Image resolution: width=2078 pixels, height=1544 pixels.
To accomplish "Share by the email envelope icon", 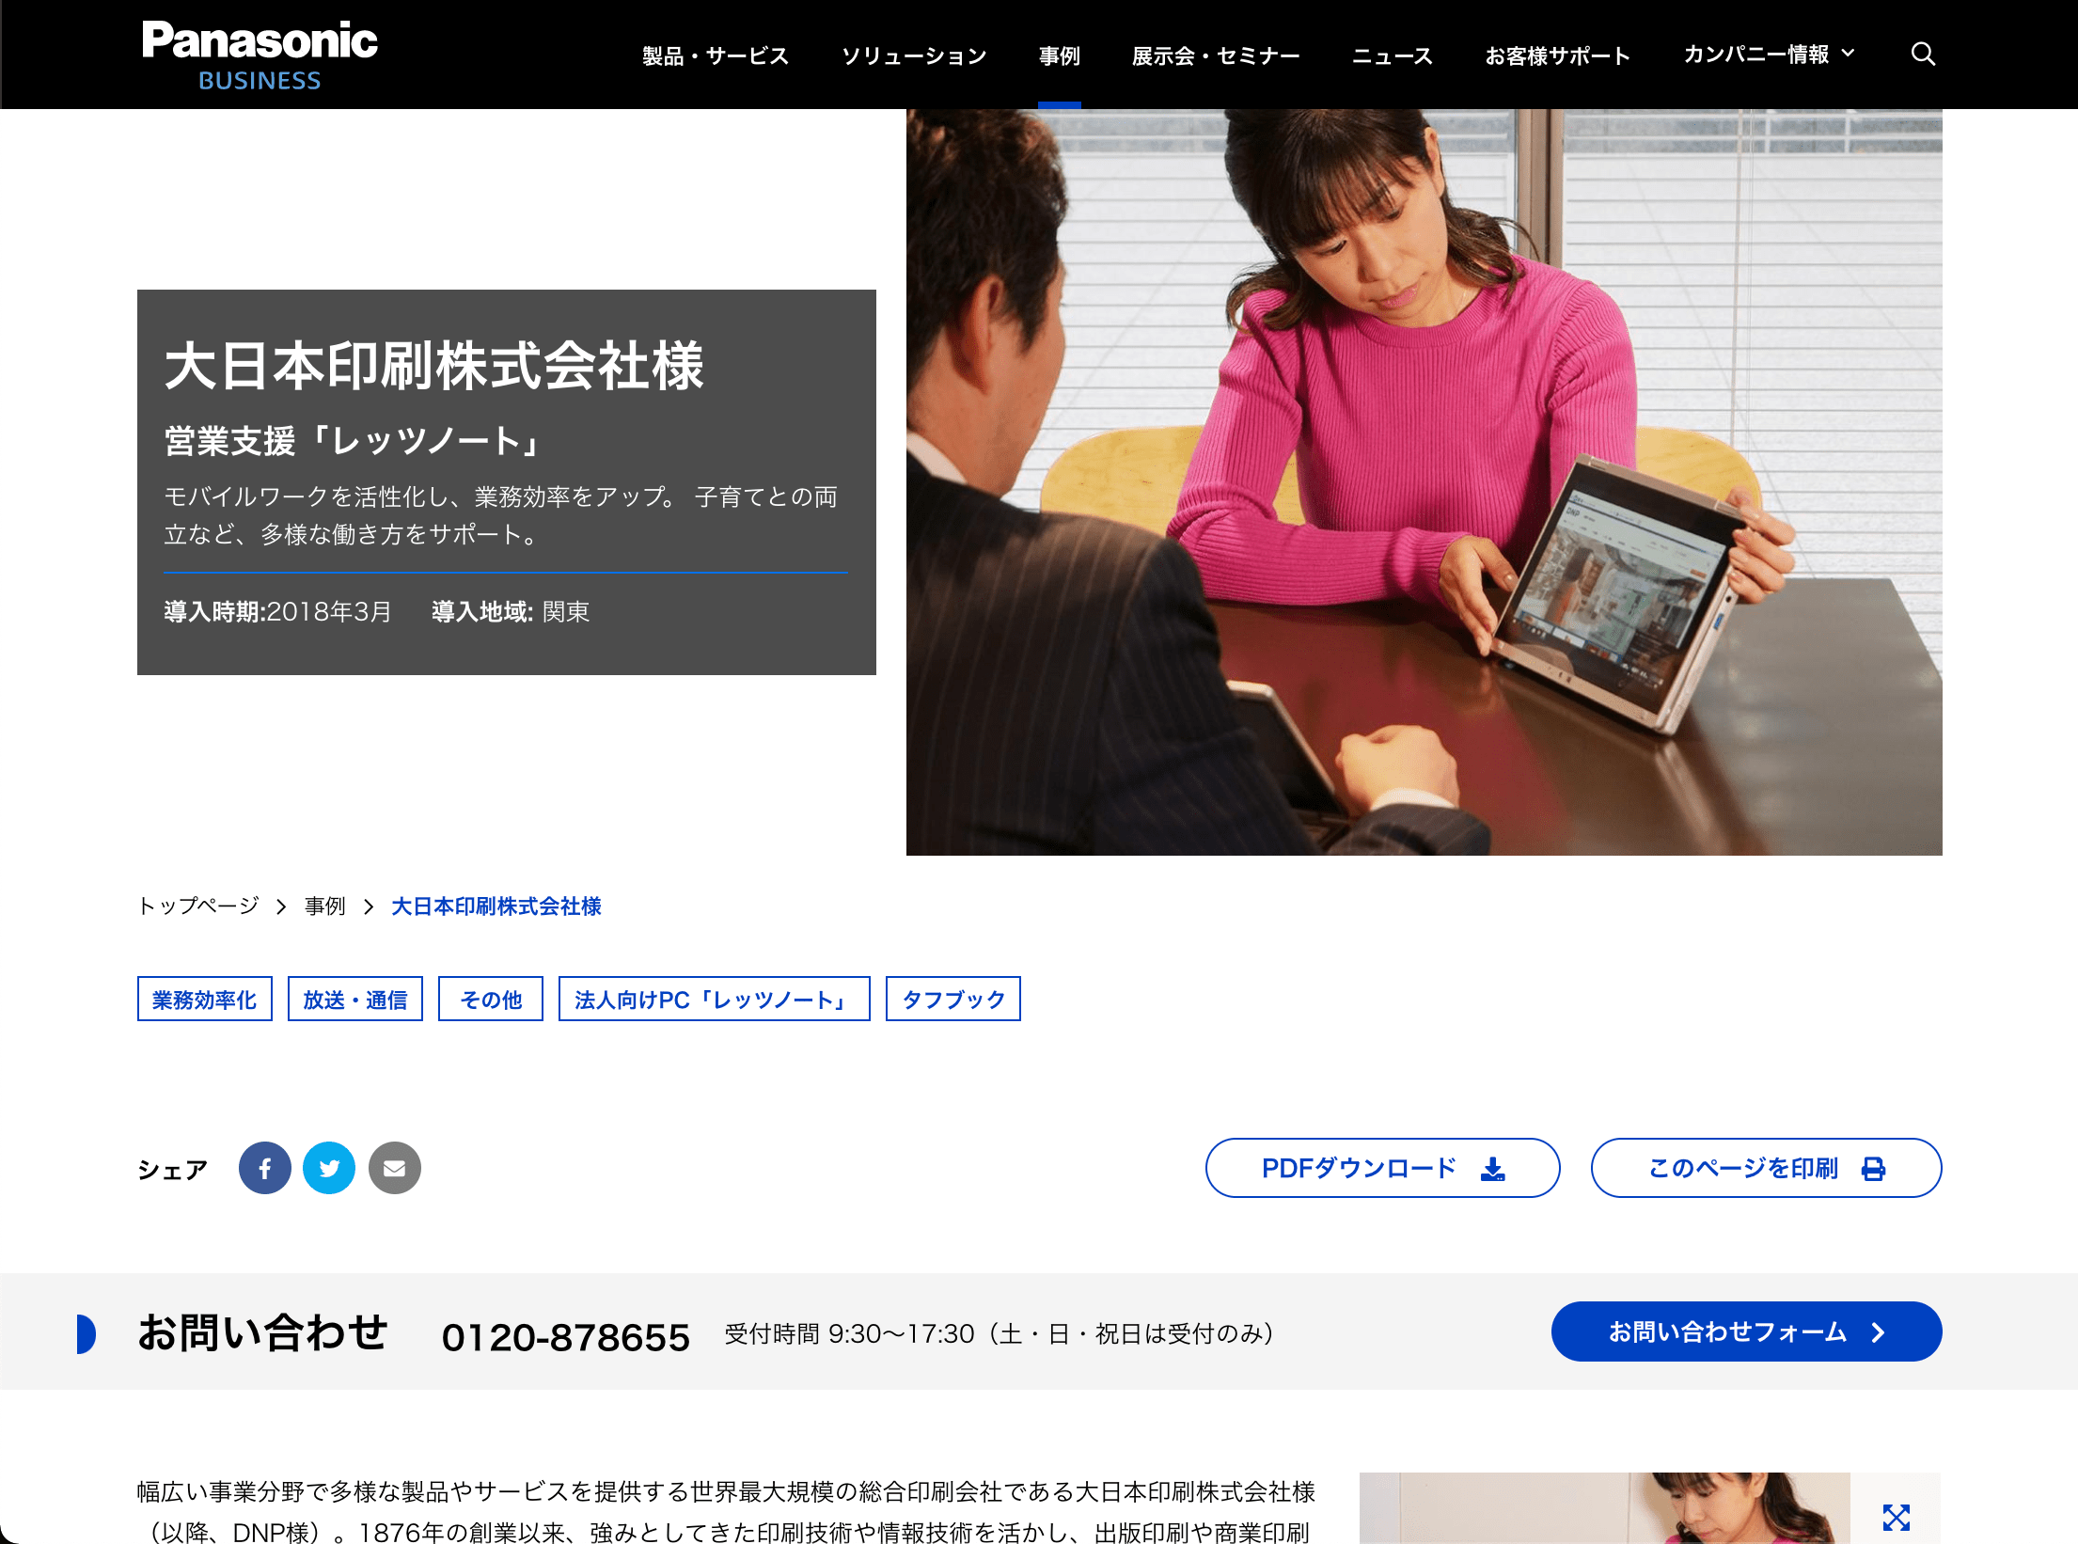I will 395,1168.
